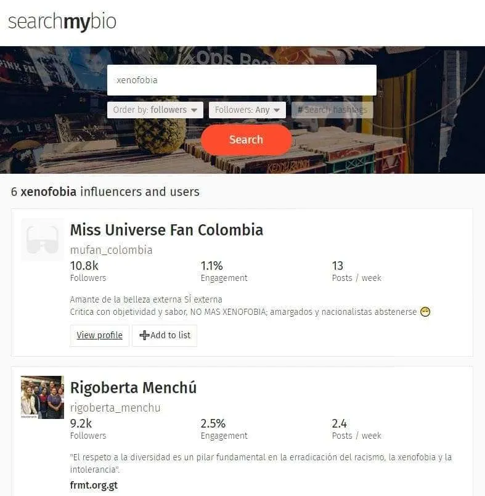
Task: Click the sunglasses emoji in the bio
Action: tap(425, 312)
